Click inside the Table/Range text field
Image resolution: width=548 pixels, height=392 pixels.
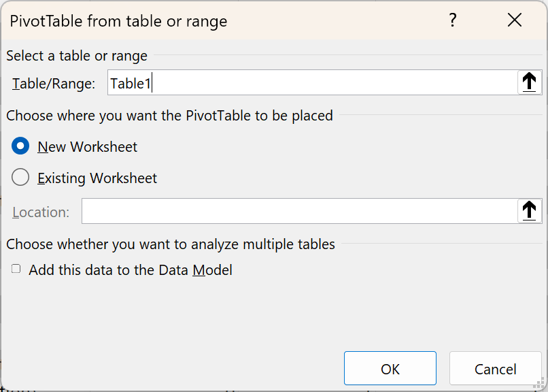pos(311,83)
